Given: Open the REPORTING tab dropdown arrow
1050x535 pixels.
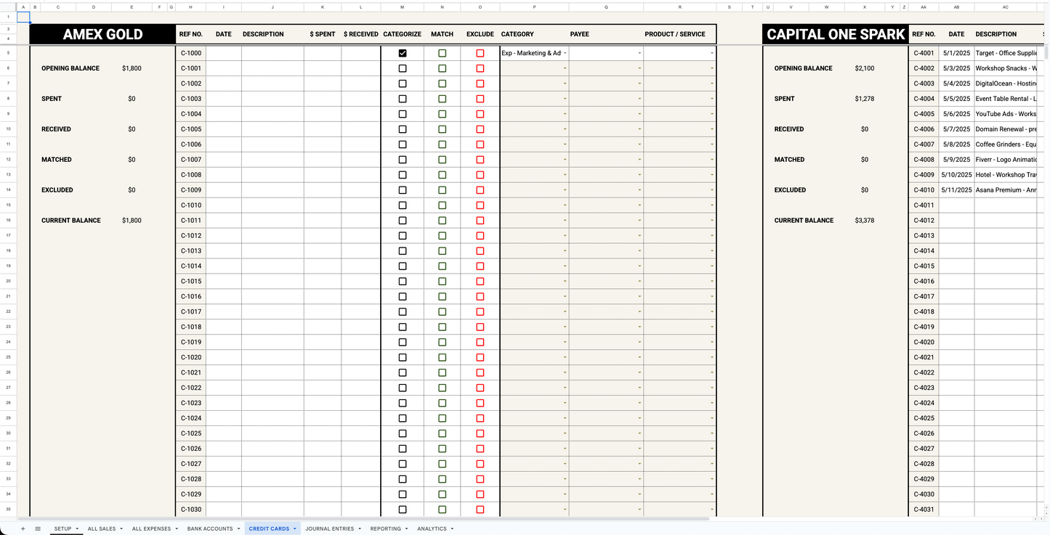Looking at the screenshot, I should tap(406, 528).
